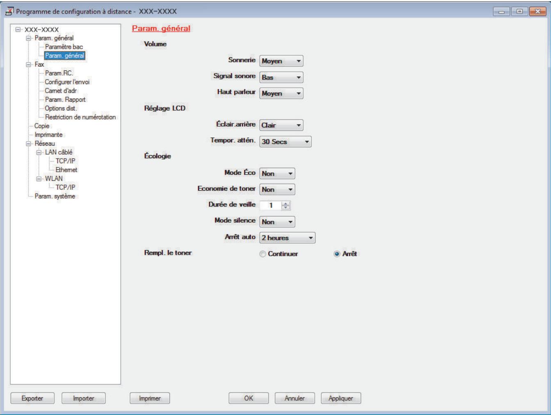551x415 pixels.
Task: Select Configurer l'envoi in the tree
Action: (67, 82)
